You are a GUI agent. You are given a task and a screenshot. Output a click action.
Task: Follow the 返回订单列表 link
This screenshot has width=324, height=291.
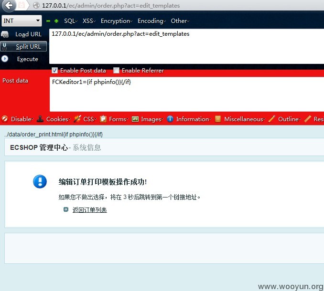click(x=89, y=210)
